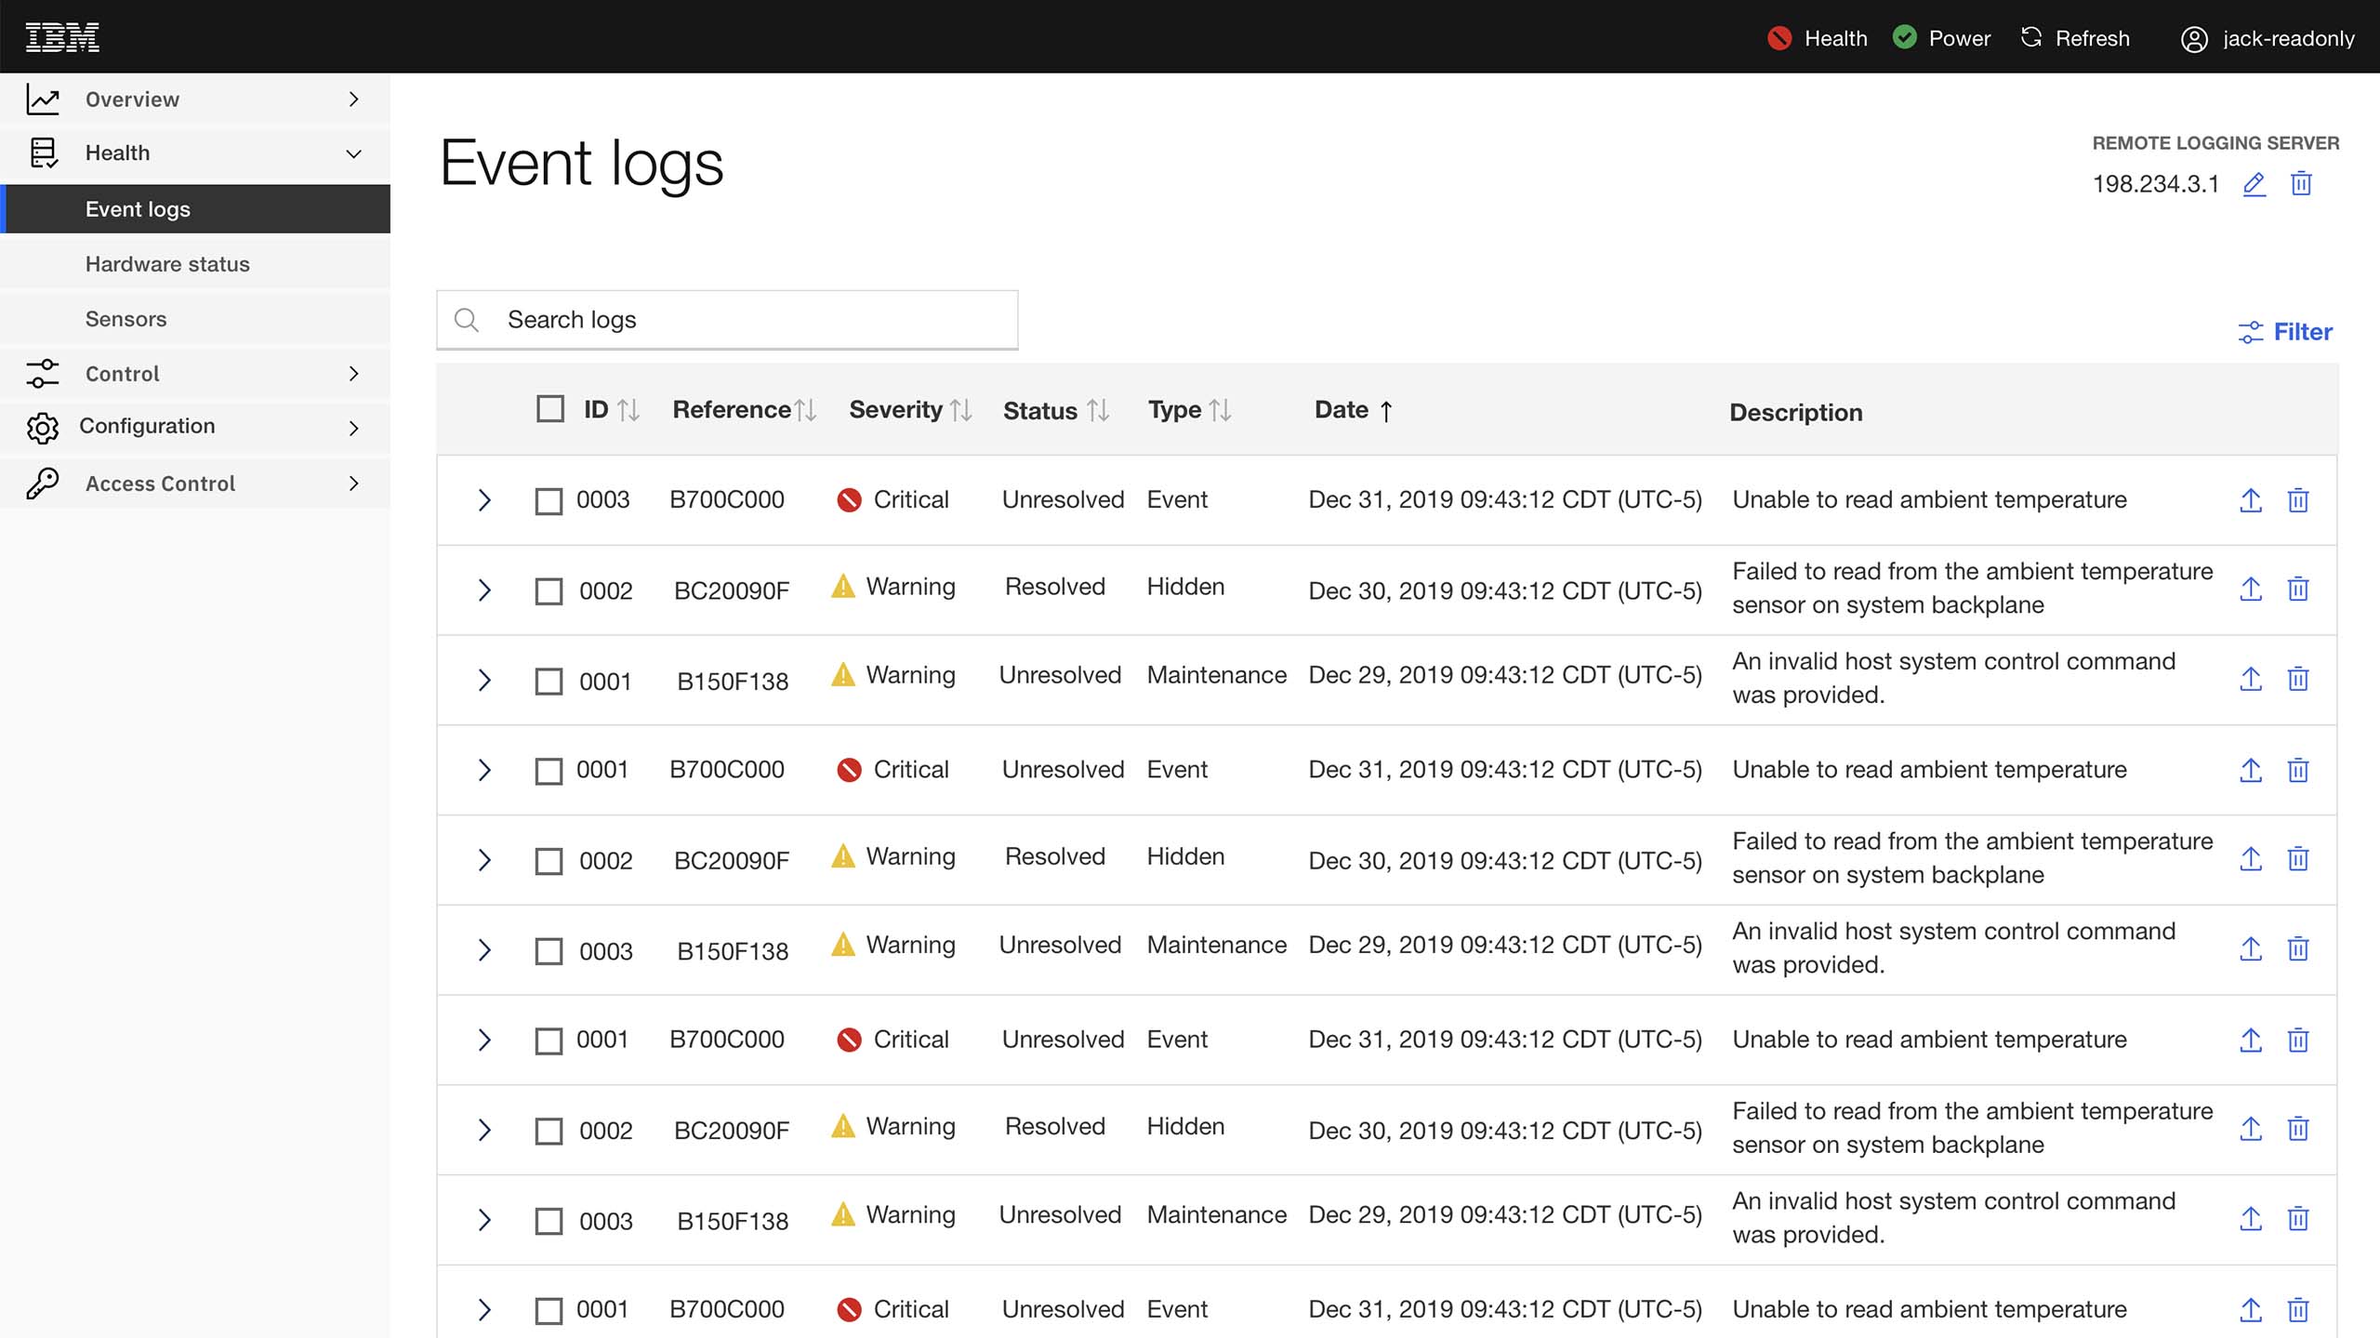Export the first B700C000 Critical log entry
This screenshot has height=1338, width=2380.
click(2250, 500)
